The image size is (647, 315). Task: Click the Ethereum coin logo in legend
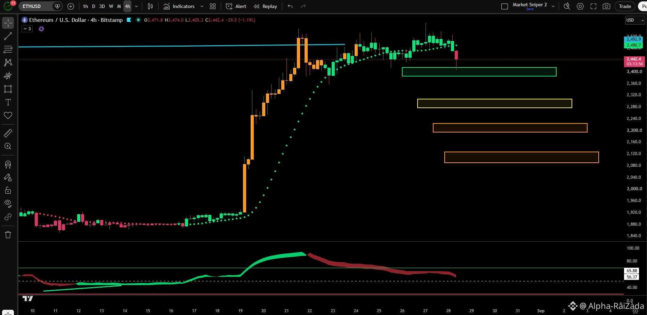pyautogui.click(x=25, y=20)
